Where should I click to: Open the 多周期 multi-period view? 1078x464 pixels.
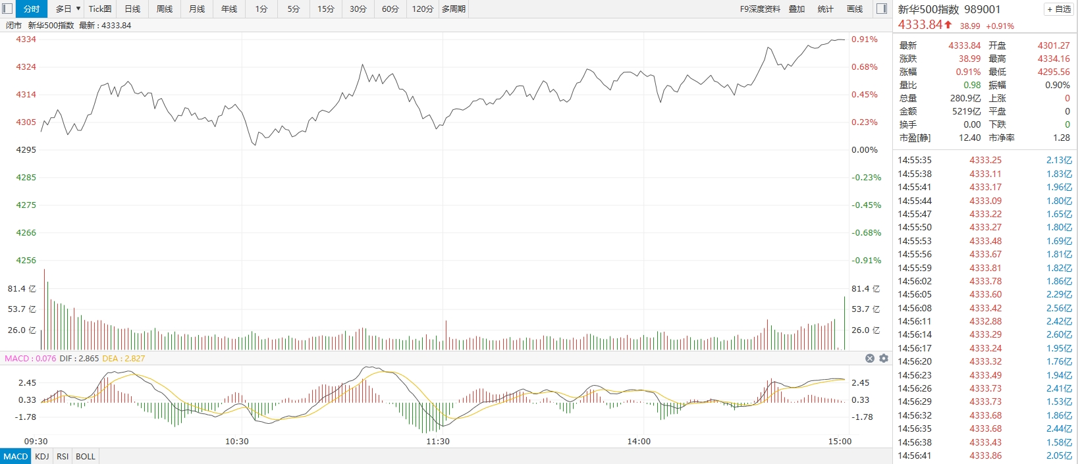[454, 9]
